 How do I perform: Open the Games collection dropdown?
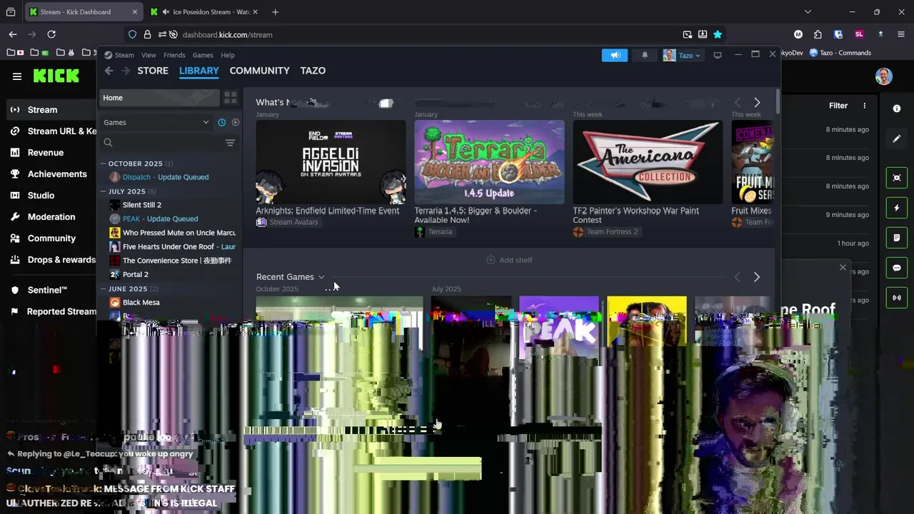(x=156, y=122)
